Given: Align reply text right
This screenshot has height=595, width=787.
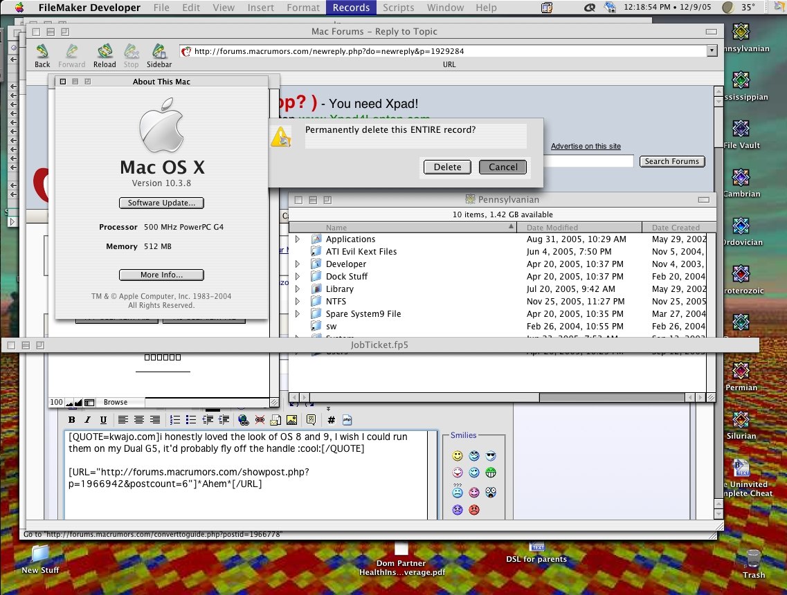Looking at the screenshot, I should pyautogui.click(x=155, y=420).
